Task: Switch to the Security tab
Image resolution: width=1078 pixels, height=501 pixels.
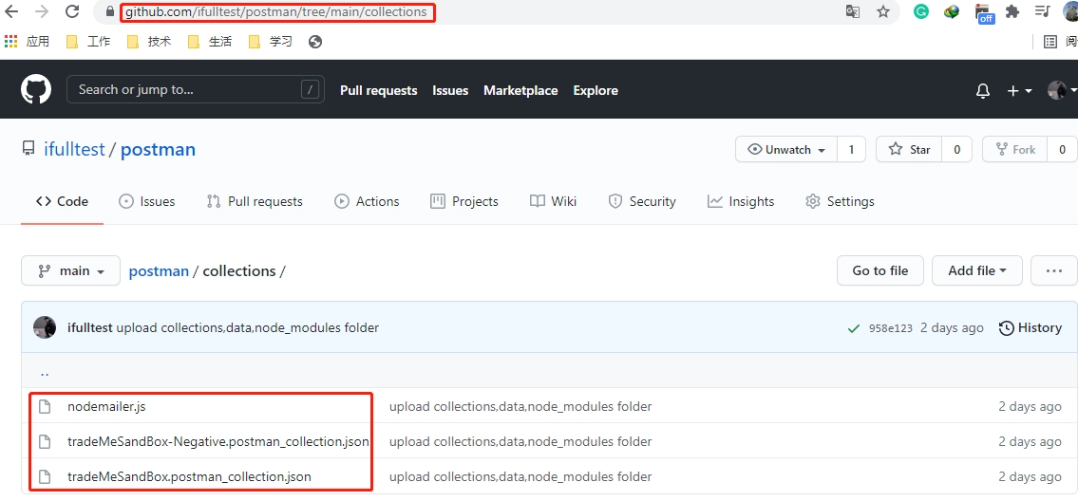Action: [642, 201]
